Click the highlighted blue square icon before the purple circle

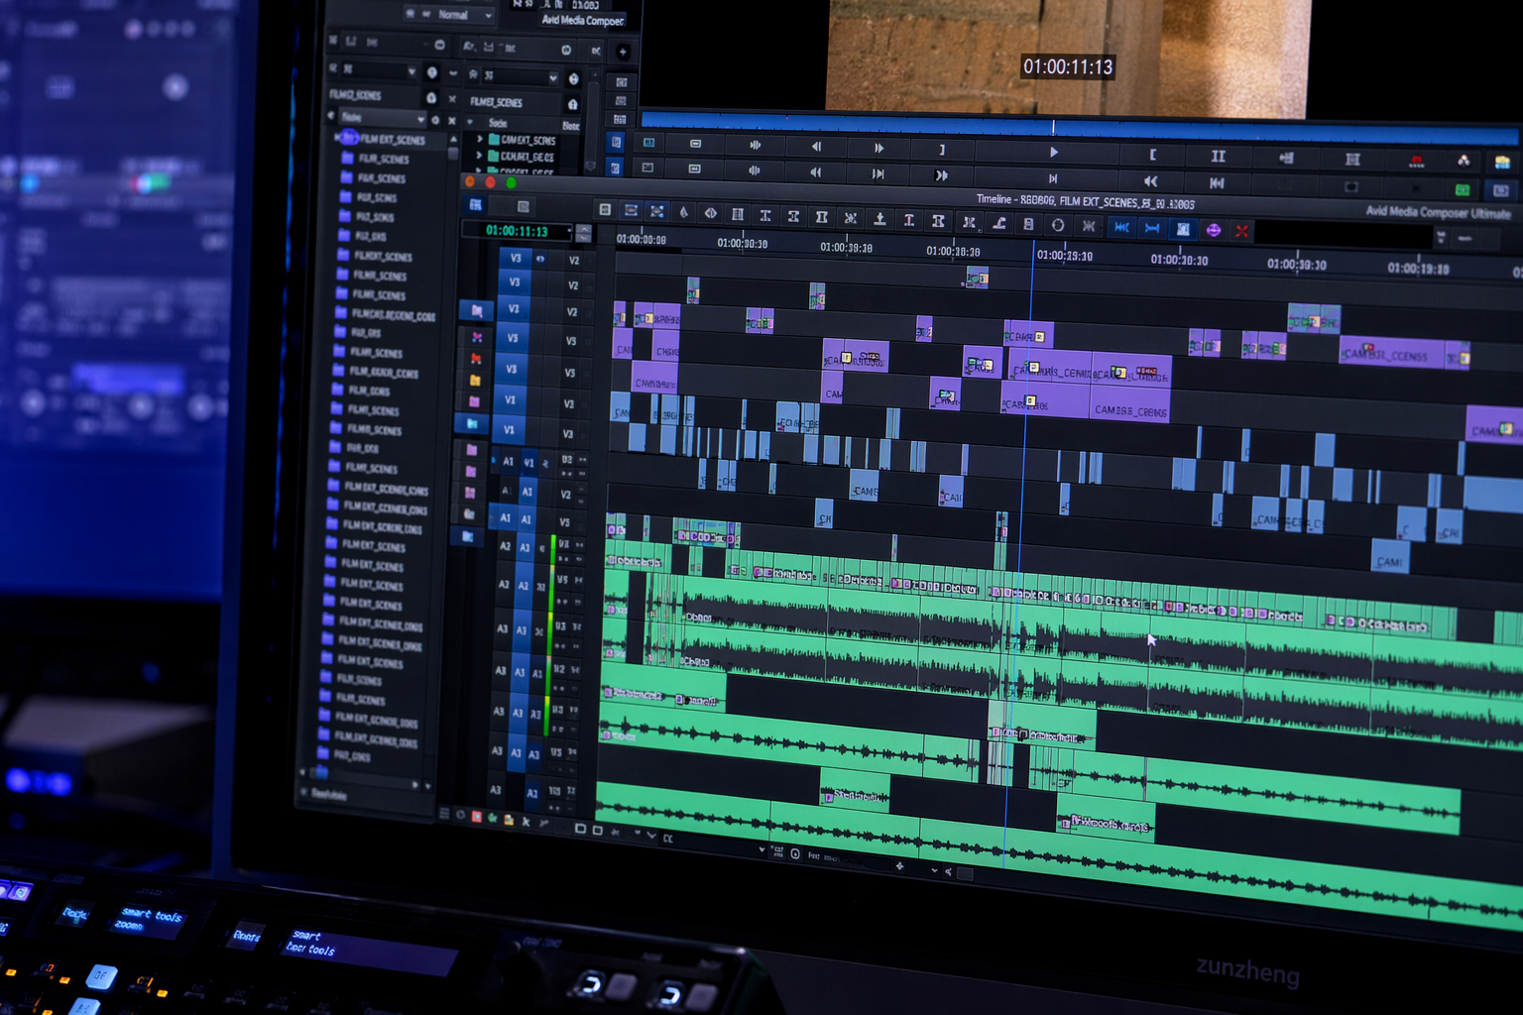click(1183, 229)
